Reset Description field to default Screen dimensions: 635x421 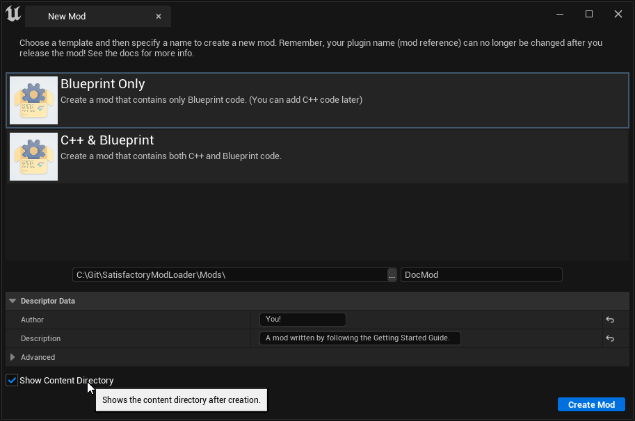click(x=610, y=338)
